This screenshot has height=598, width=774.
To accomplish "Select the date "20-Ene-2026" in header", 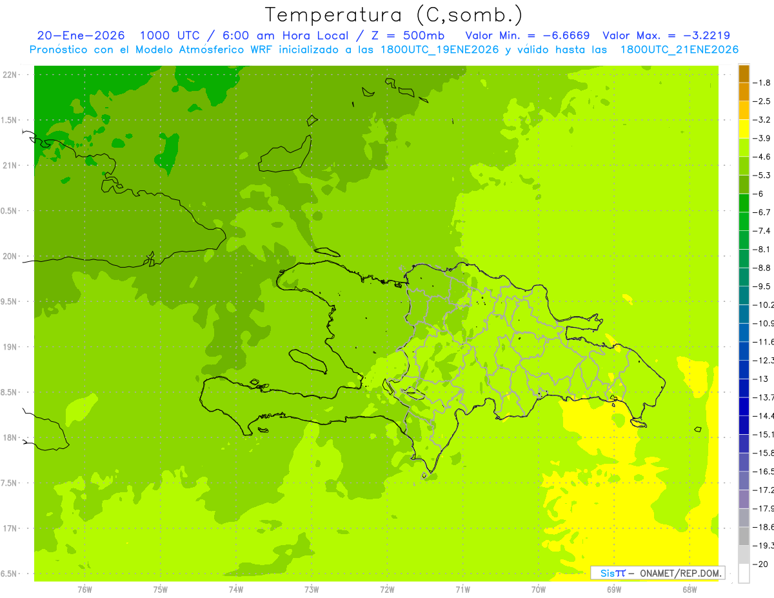I will coord(81,35).
